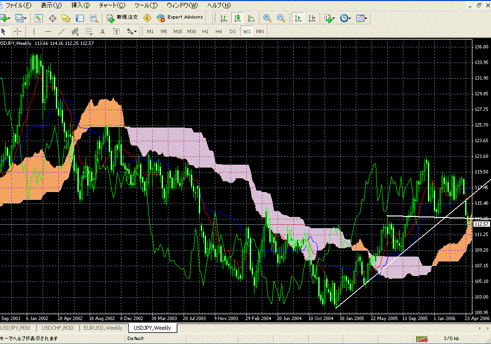Screen dimensions: 491x344
Task: Toggle Expert Advisors on or off
Action: [180, 18]
